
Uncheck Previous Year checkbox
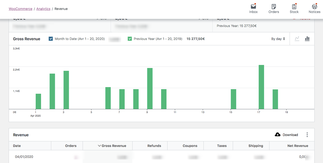(x=130, y=39)
